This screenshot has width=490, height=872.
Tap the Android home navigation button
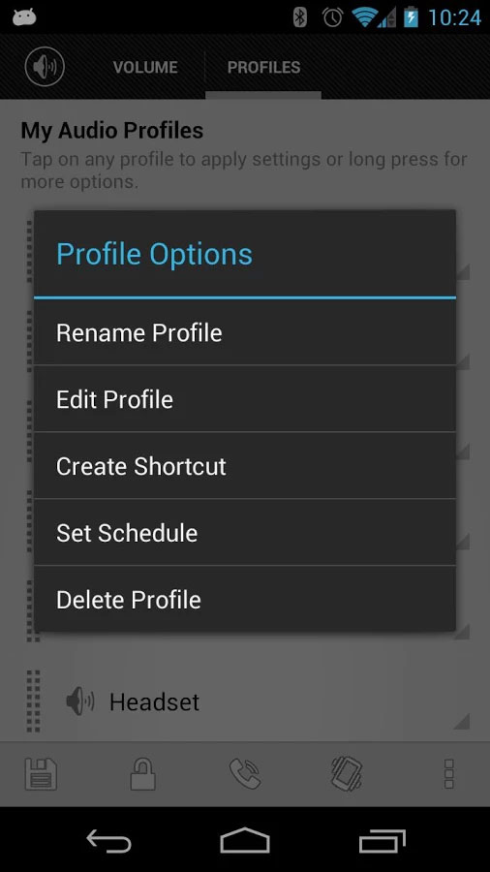pos(245,840)
